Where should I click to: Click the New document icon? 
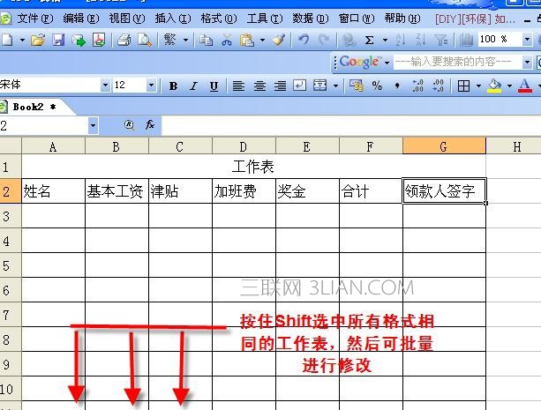click(x=7, y=41)
